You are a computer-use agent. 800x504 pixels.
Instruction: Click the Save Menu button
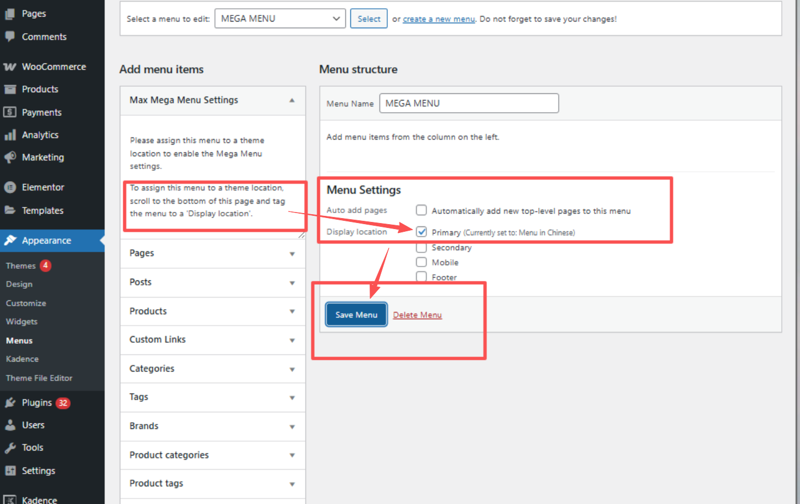(x=356, y=315)
